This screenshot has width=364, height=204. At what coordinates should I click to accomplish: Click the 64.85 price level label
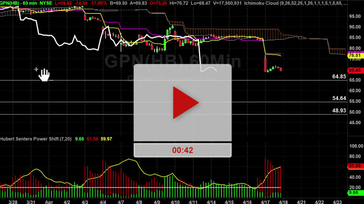[339, 76]
